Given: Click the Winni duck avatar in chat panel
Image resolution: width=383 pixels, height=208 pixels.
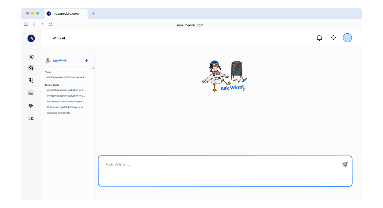Looking at the screenshot, I should click(48, 61).
